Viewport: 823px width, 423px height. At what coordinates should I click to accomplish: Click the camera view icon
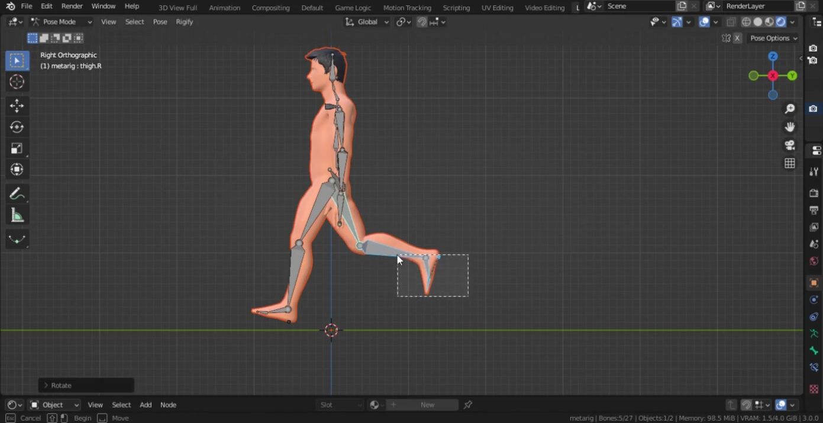pos(789,145)
